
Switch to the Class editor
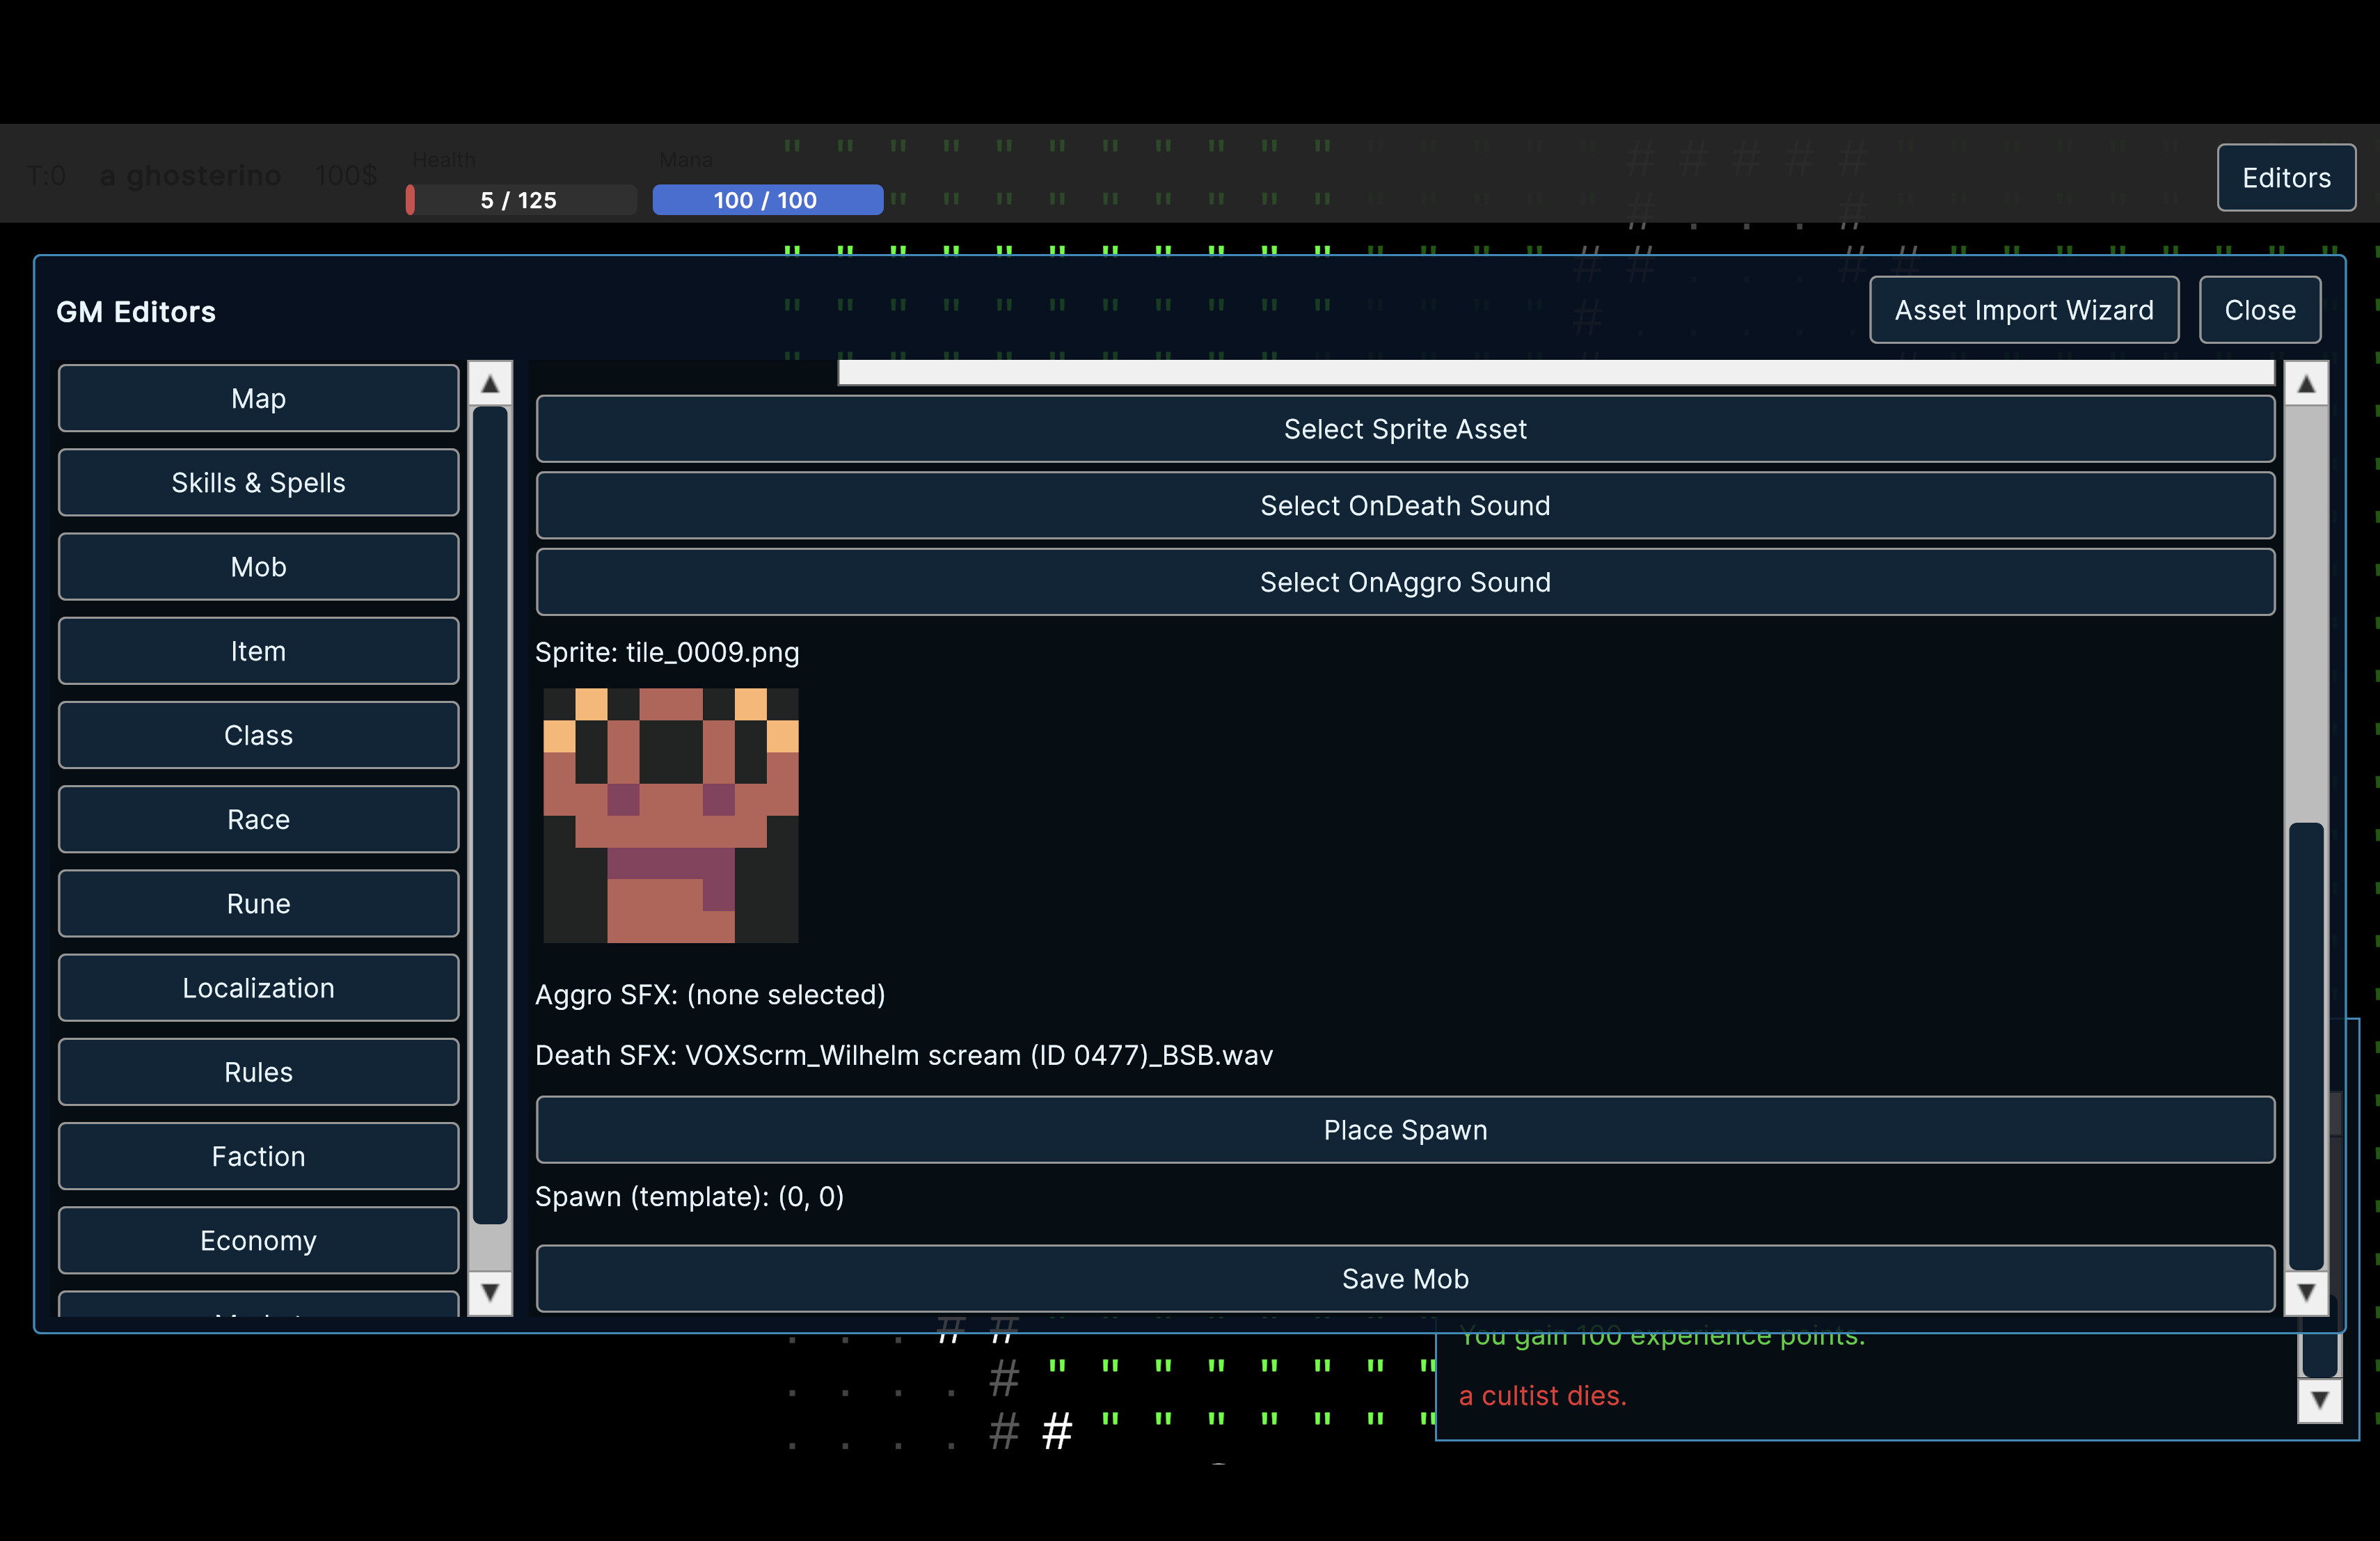pyautogui.click(x=258, y=735)
